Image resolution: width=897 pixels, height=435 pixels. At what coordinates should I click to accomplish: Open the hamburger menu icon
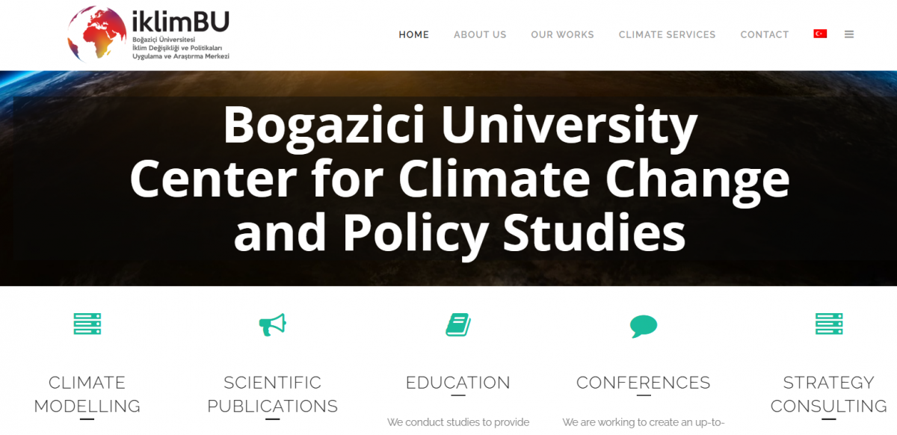[849, 34]
